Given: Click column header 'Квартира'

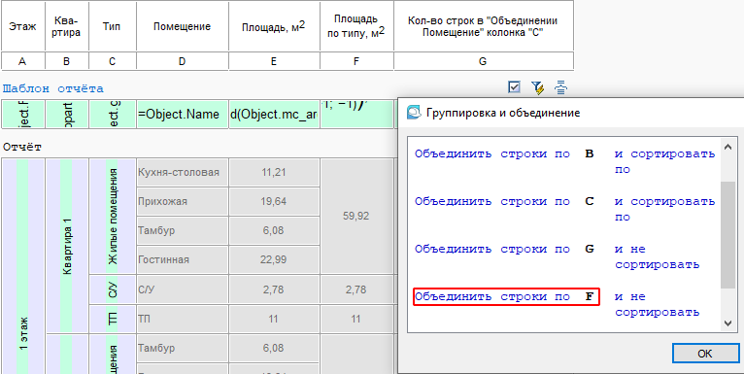Looking at the screenshot, I should click(67, 26).
